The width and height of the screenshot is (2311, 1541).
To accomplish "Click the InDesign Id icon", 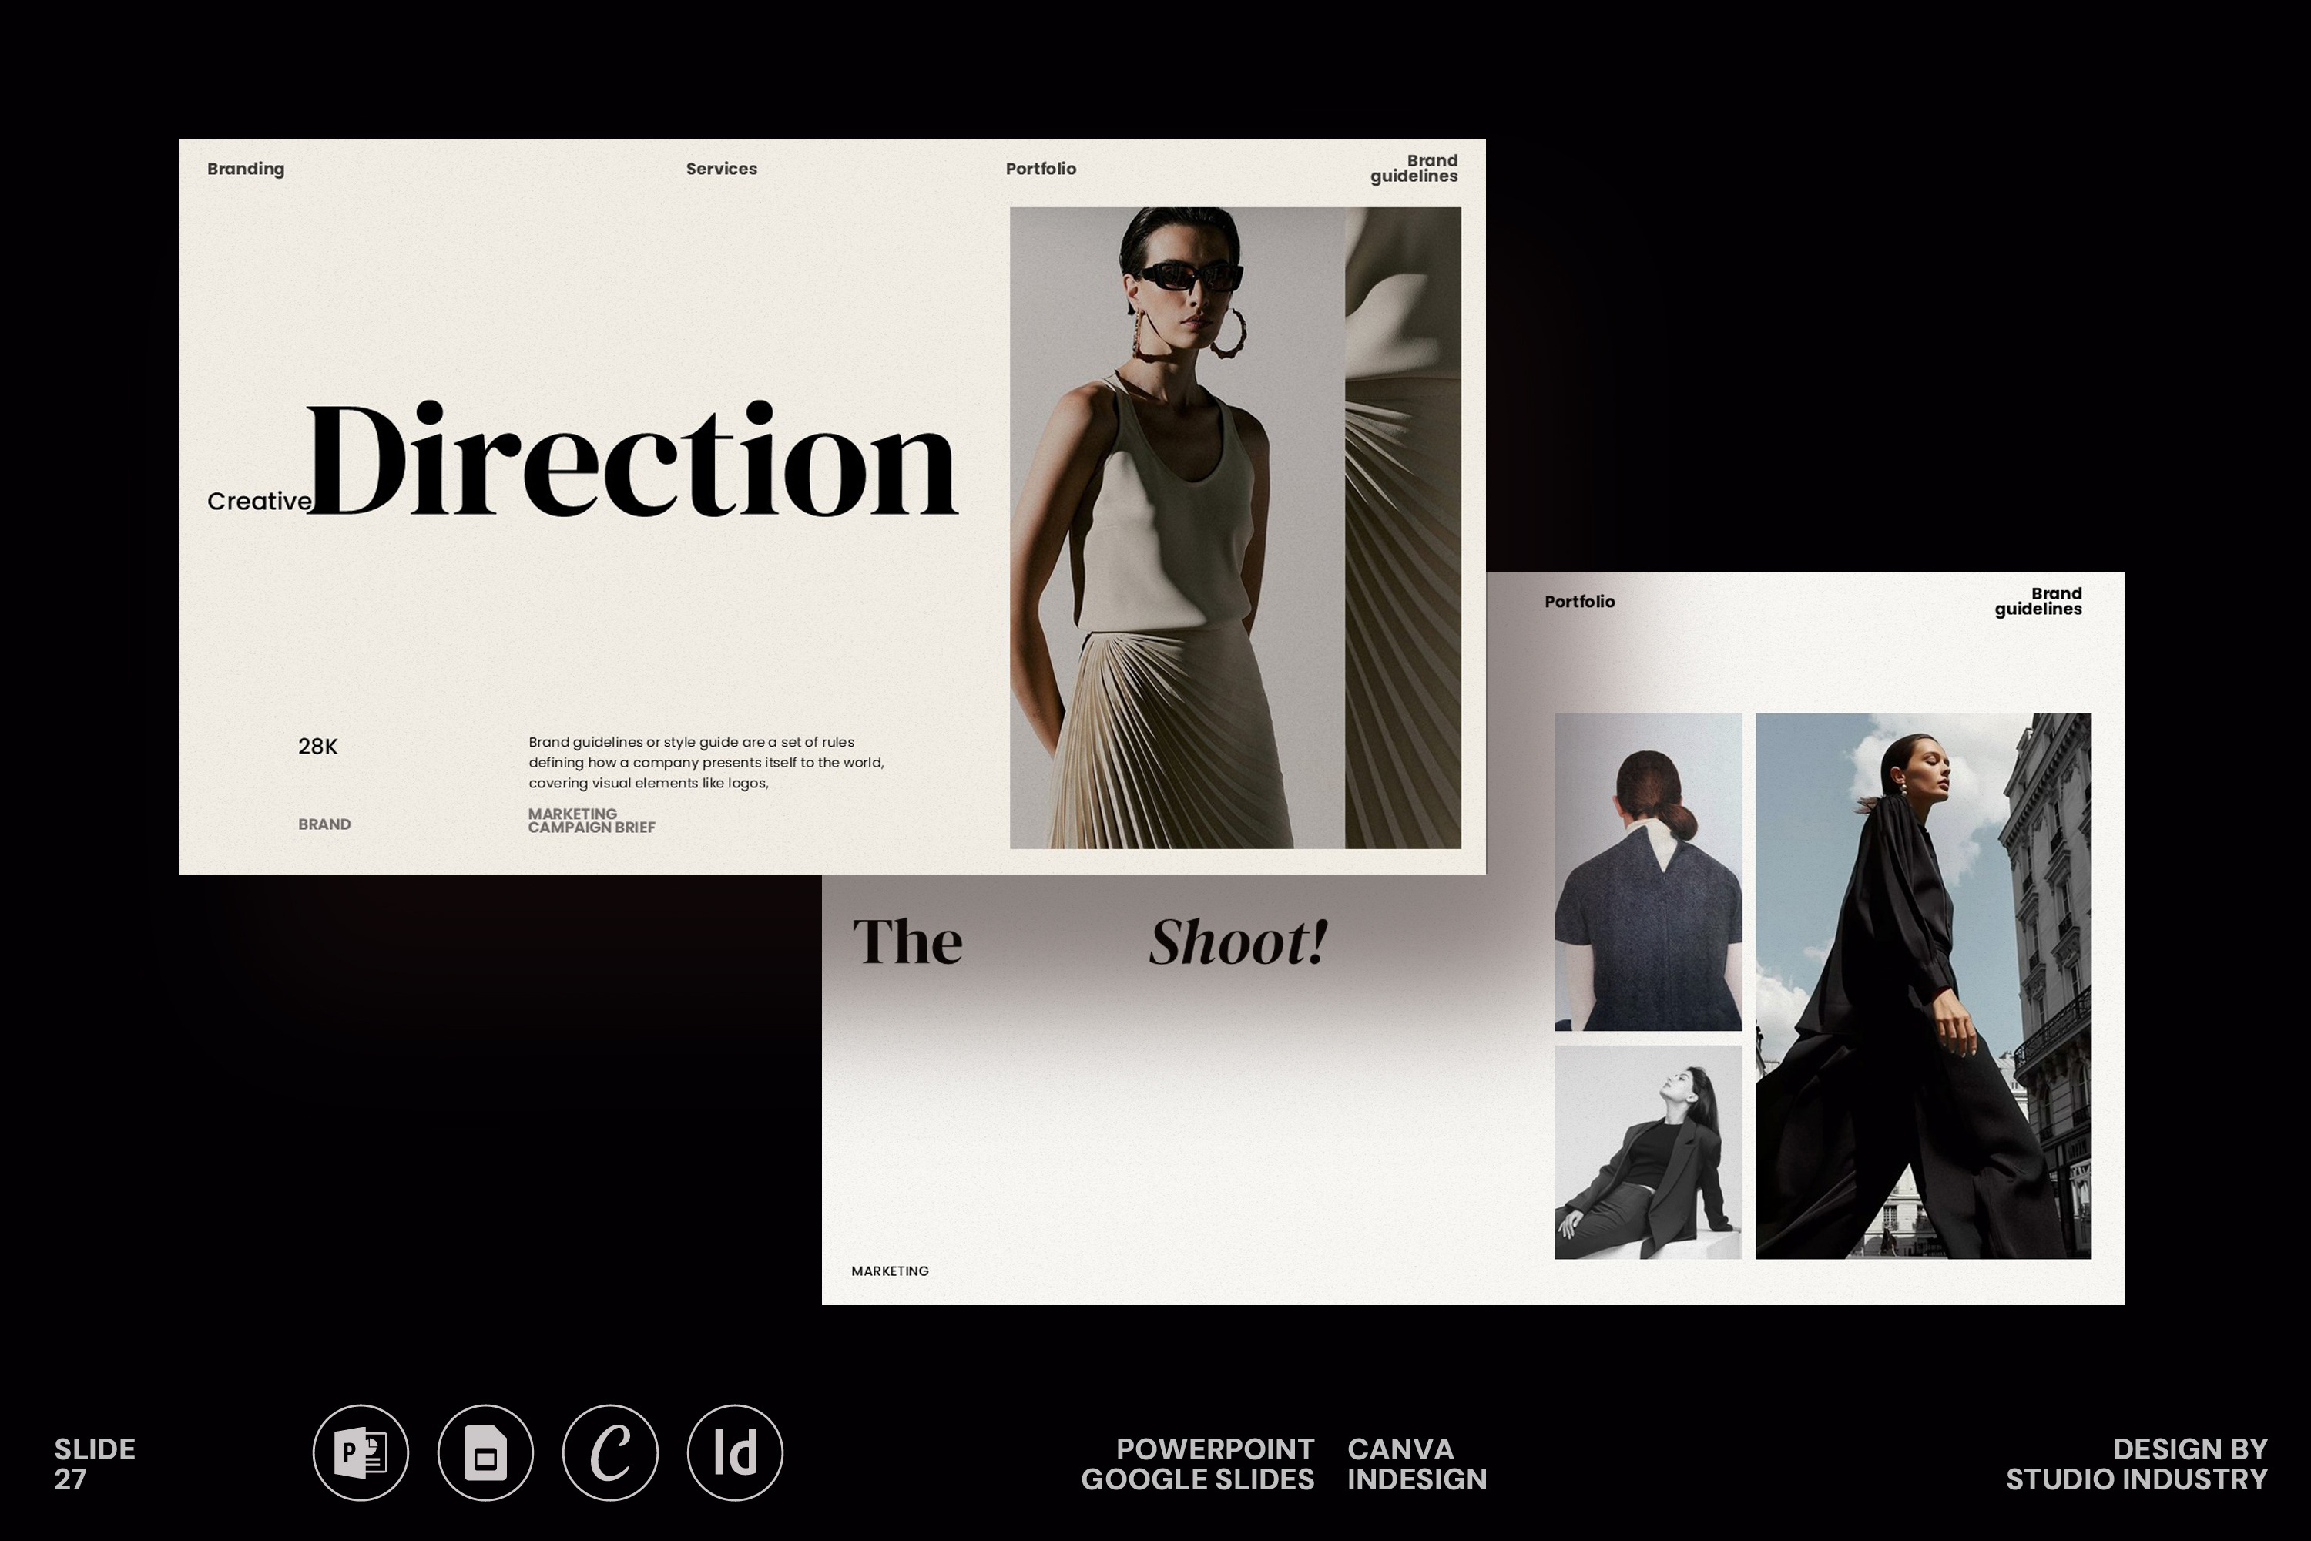I will pyautogui.click(x=735, y=1452).
